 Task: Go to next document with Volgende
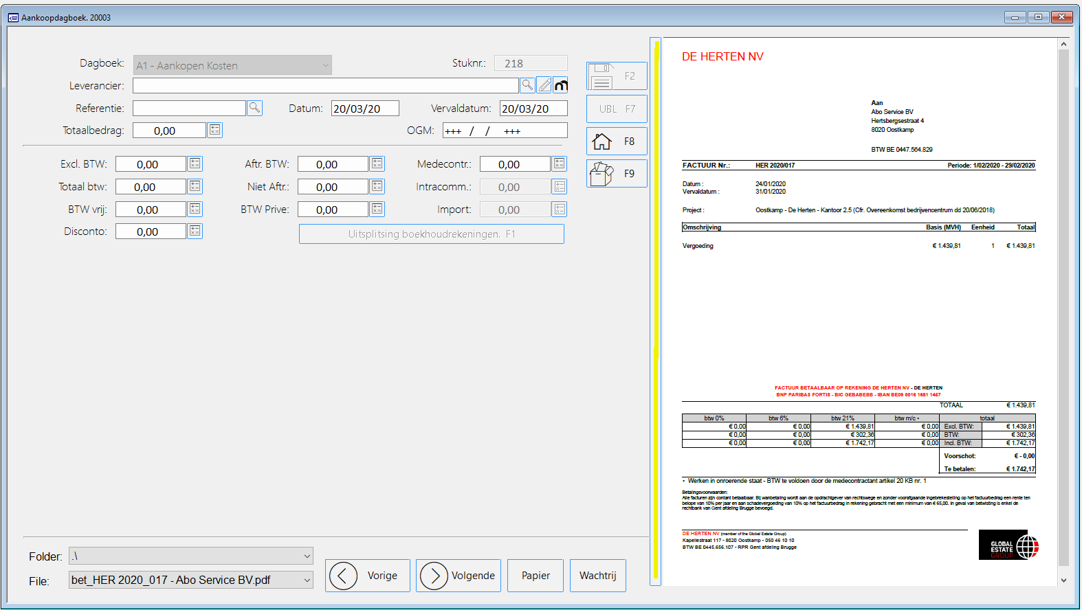coord(458,576)
